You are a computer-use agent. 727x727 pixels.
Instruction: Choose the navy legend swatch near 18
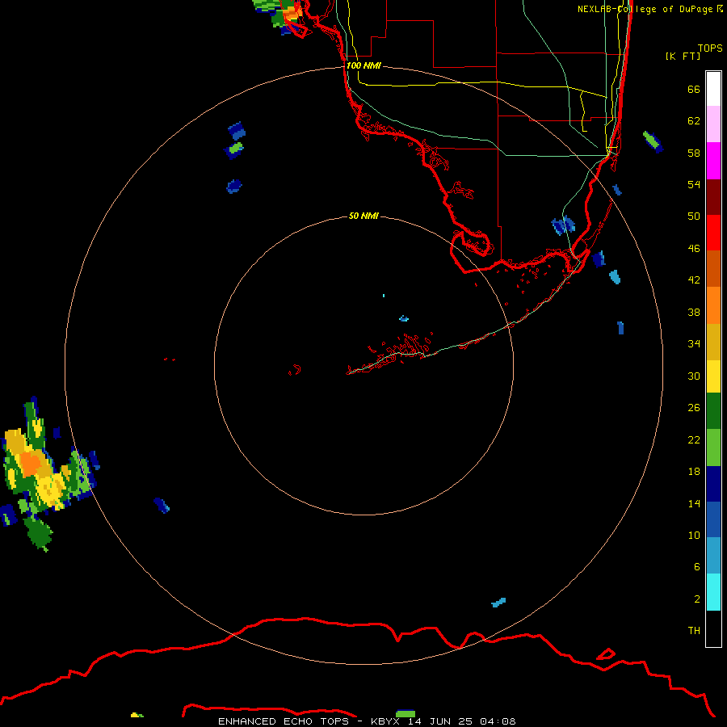point(713,484)
